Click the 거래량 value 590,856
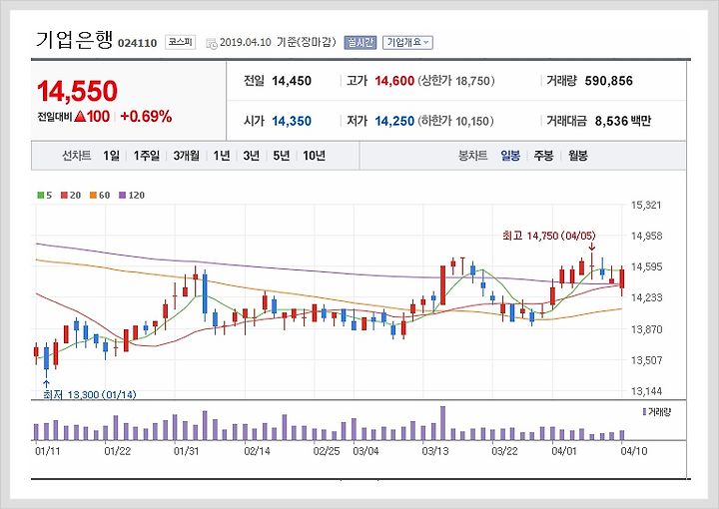 tap(608, 81)
